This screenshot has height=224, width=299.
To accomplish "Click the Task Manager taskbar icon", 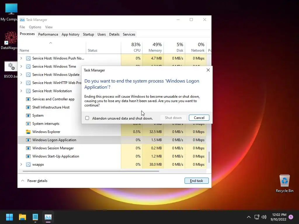I will tap(48, 217).
